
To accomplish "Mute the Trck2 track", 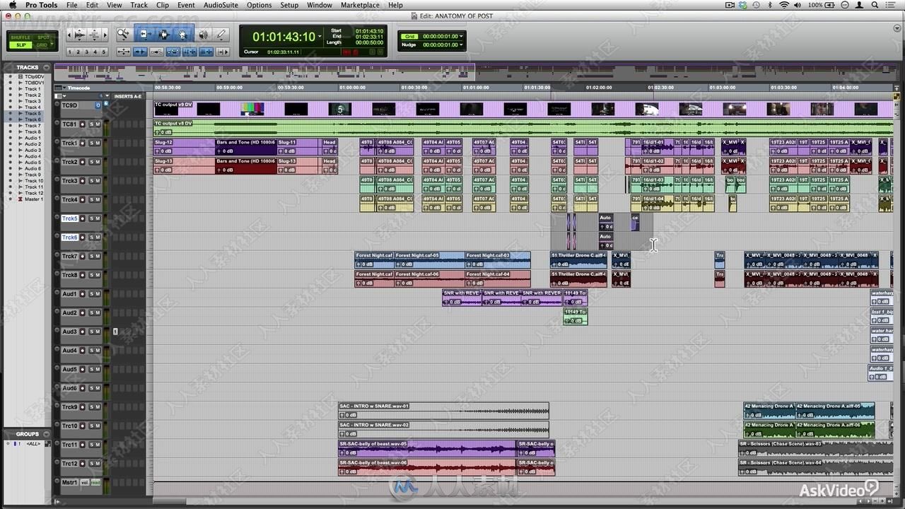I will point(98,162).
